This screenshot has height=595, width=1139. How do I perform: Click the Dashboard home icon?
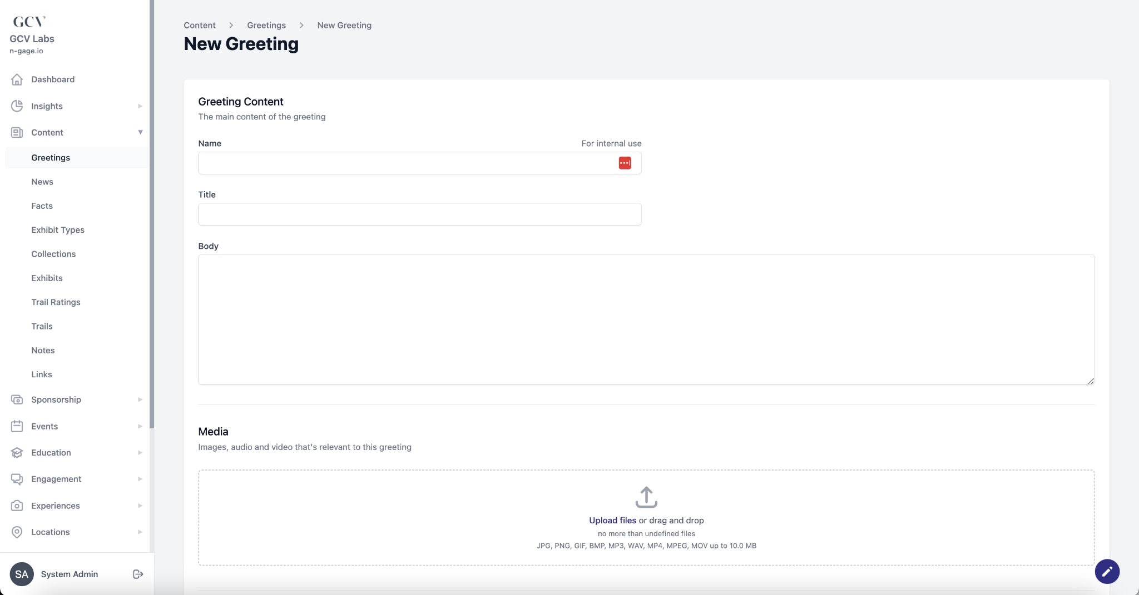[17, 79]
